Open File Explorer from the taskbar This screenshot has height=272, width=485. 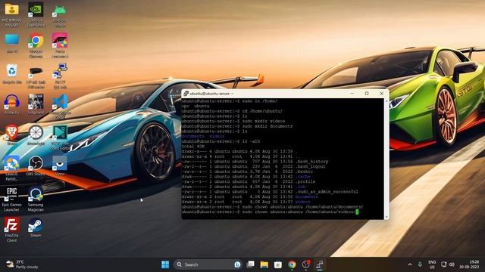point(264,264)
